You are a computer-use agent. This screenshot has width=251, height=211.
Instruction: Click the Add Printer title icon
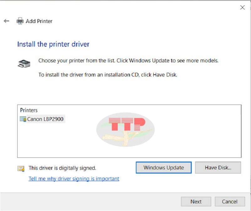[20, 21]
